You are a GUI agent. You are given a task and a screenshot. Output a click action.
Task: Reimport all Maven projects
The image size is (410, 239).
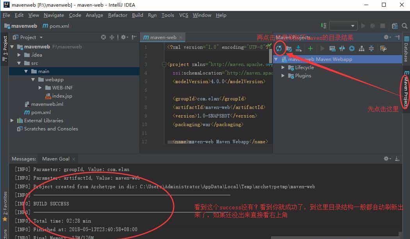point(280,48)
